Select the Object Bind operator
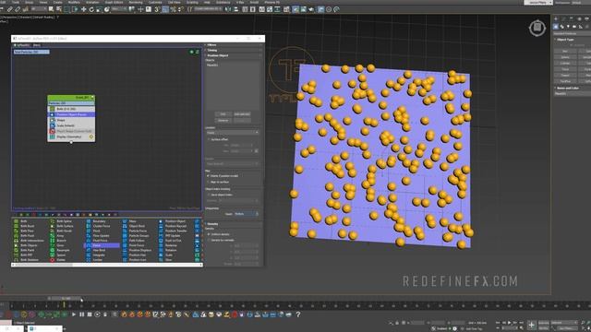 tap(134, 226)
